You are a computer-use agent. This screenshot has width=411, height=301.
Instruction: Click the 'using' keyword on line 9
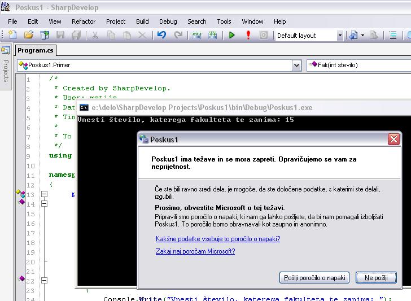[x=60, y=155]
